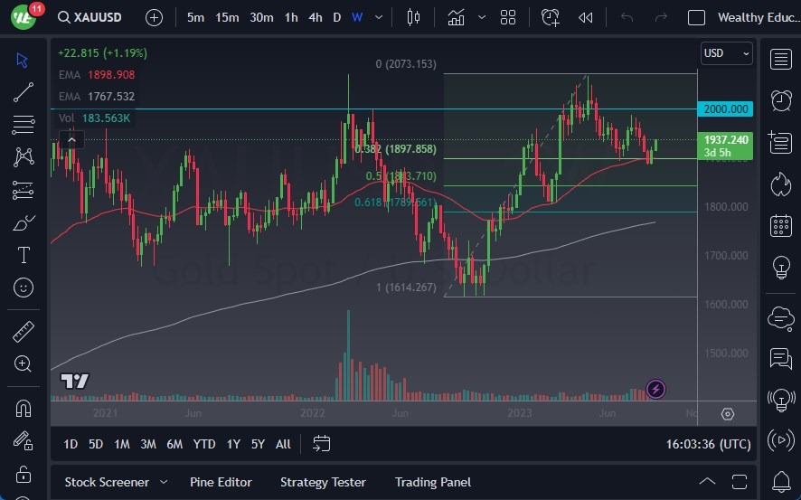Open the ruler measure tool
This screenshot has width=801, height=500.
[x=23, y=332]
